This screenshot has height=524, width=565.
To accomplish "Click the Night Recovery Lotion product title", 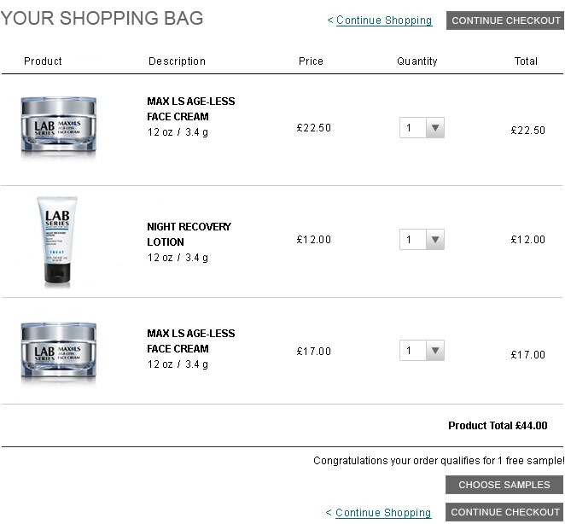I will 189,234.
